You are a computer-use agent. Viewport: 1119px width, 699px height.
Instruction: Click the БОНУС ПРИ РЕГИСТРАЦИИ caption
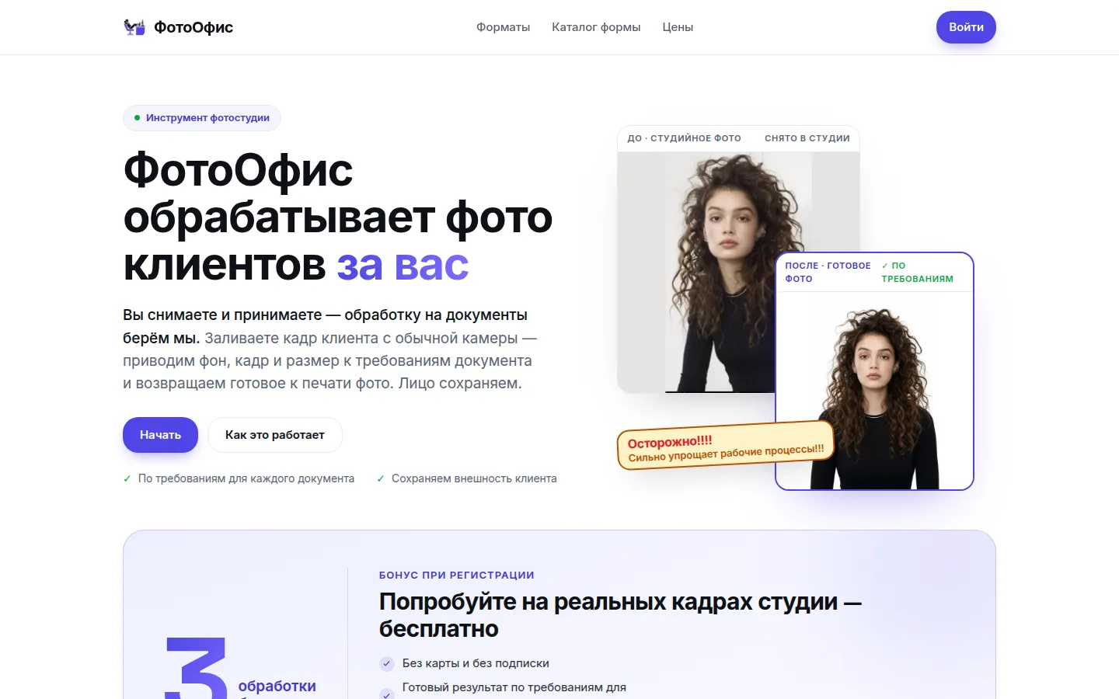tap(457, 576)
